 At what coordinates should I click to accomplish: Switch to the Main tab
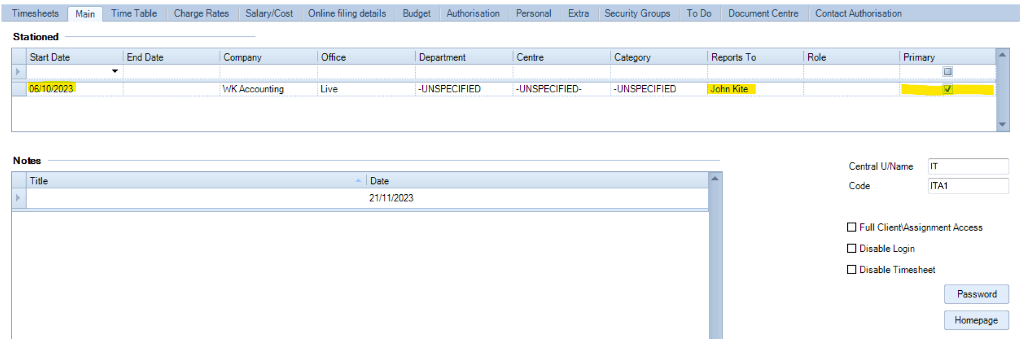pyautogui.click(x=85, y=14)
